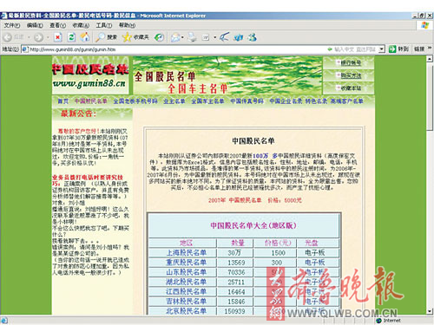Go to Home page via house icon
The height and width of the screenshot is (325, 434).
point(85,37)
